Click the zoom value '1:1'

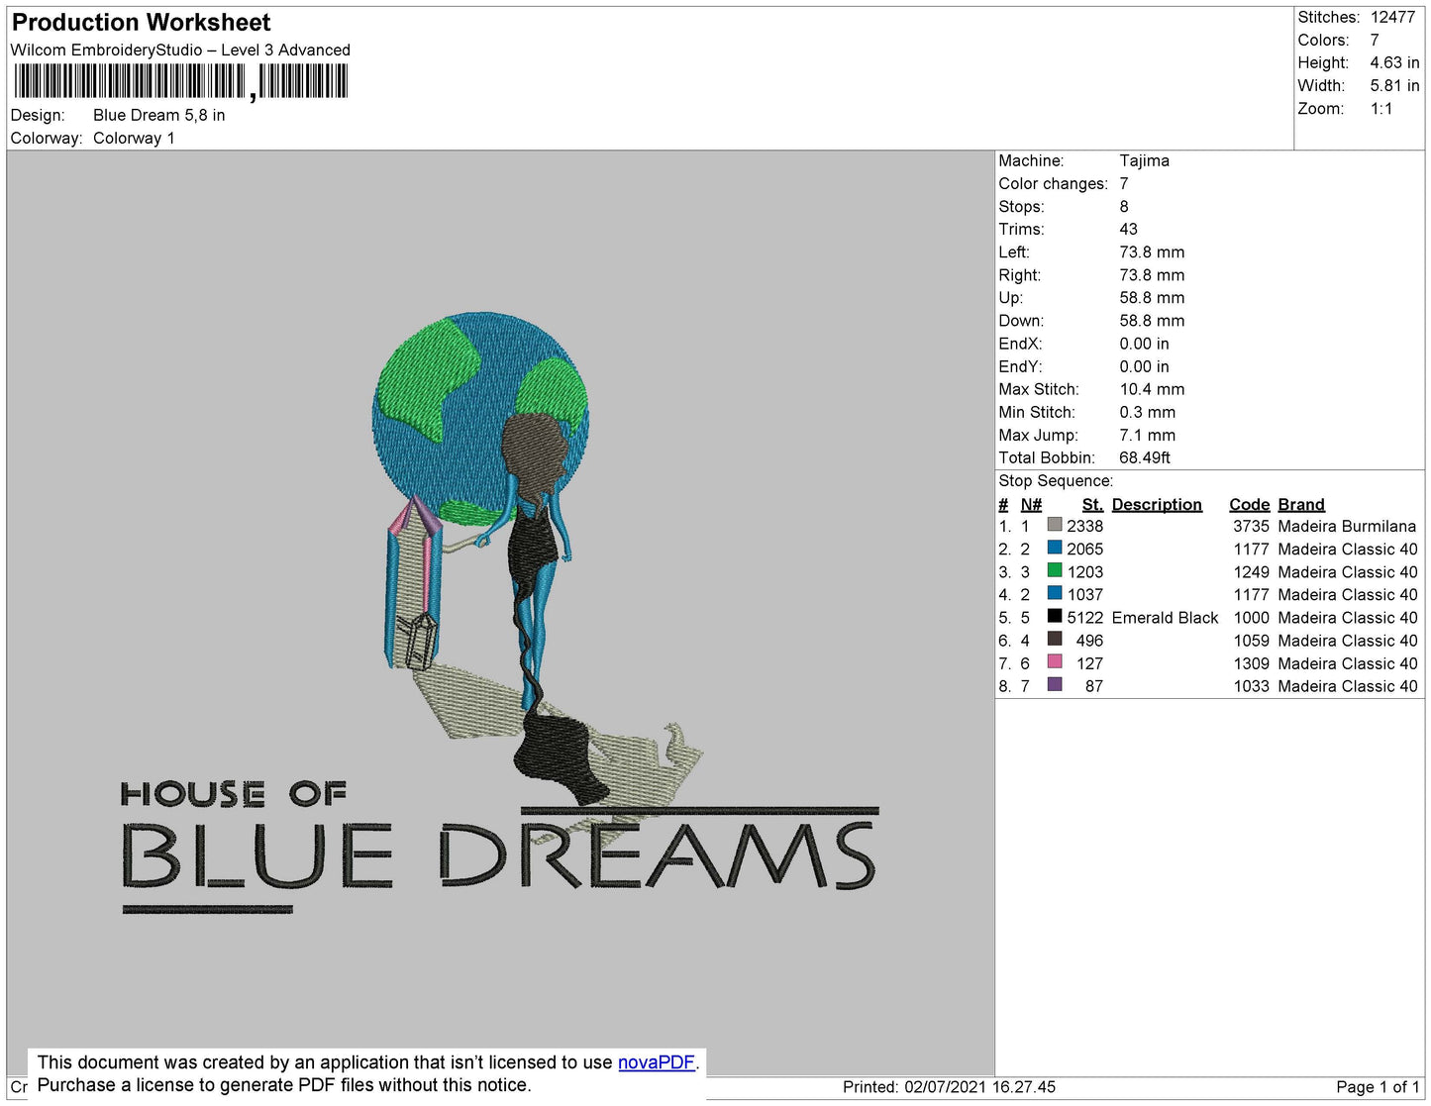pyautogui.click(x=1381, y=109)
